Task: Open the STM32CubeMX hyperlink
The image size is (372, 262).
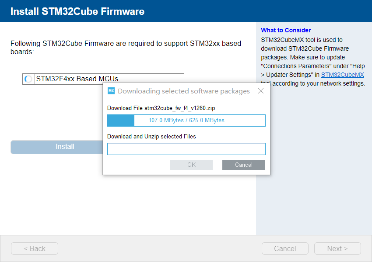Action: click(342, 75)
